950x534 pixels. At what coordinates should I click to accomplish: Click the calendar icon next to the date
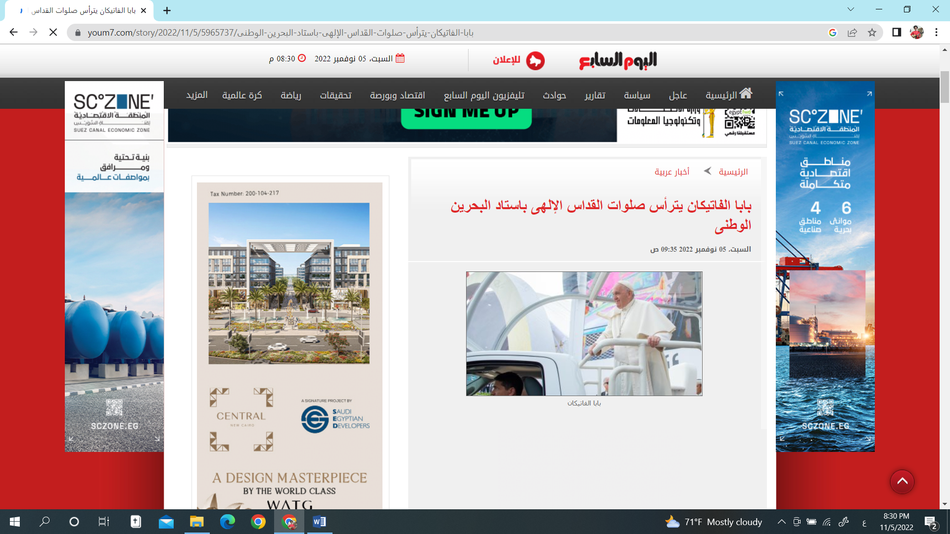[x=400, y=58]
